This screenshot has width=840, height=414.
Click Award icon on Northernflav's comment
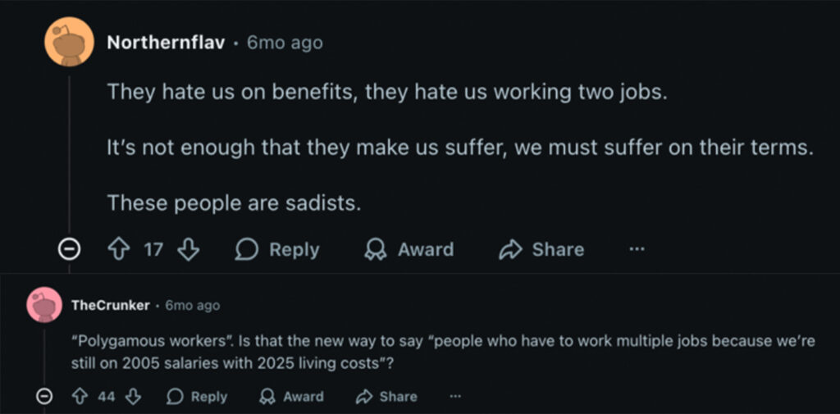coord(376,249)
